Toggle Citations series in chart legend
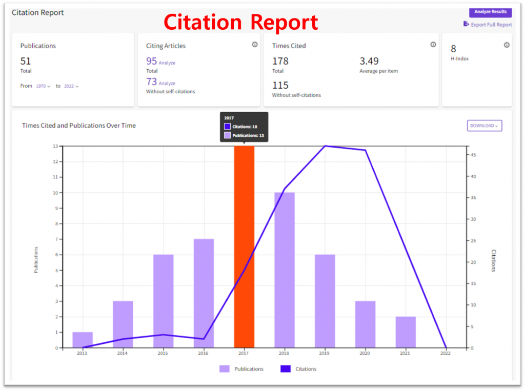Image resolution: width=525 pixels, height=391 pixels. click(299, 369)
